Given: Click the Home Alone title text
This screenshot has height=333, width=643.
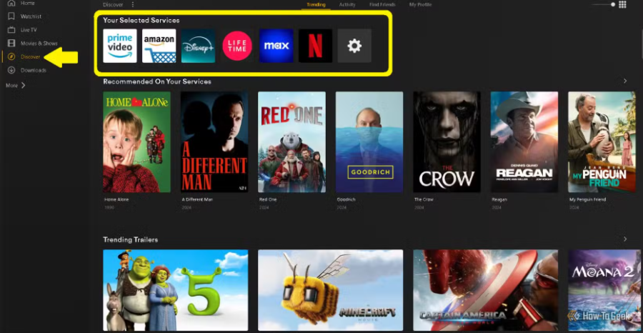Looking at the screenshot, I should click(x=116, y=199).
